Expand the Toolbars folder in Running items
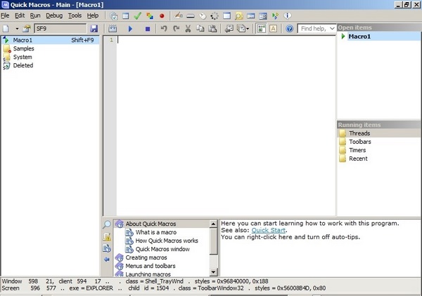Screen dimensions: 422x296 point(360,142)
